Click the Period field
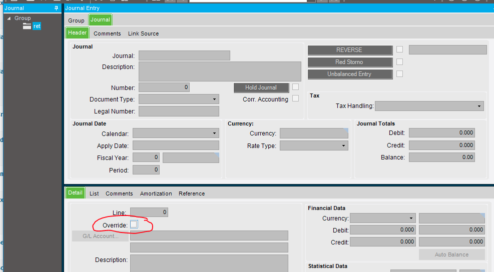This screenshot has width=494, height=272. [x=146, y=170]
